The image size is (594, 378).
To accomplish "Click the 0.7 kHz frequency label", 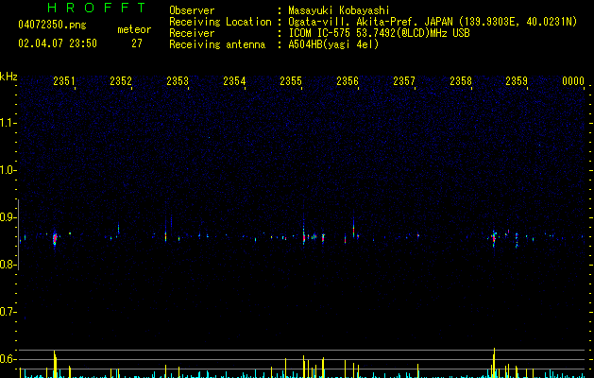I will coord(8,312).
